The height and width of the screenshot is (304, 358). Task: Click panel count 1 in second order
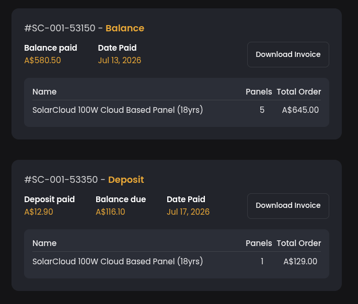[262, 262]
